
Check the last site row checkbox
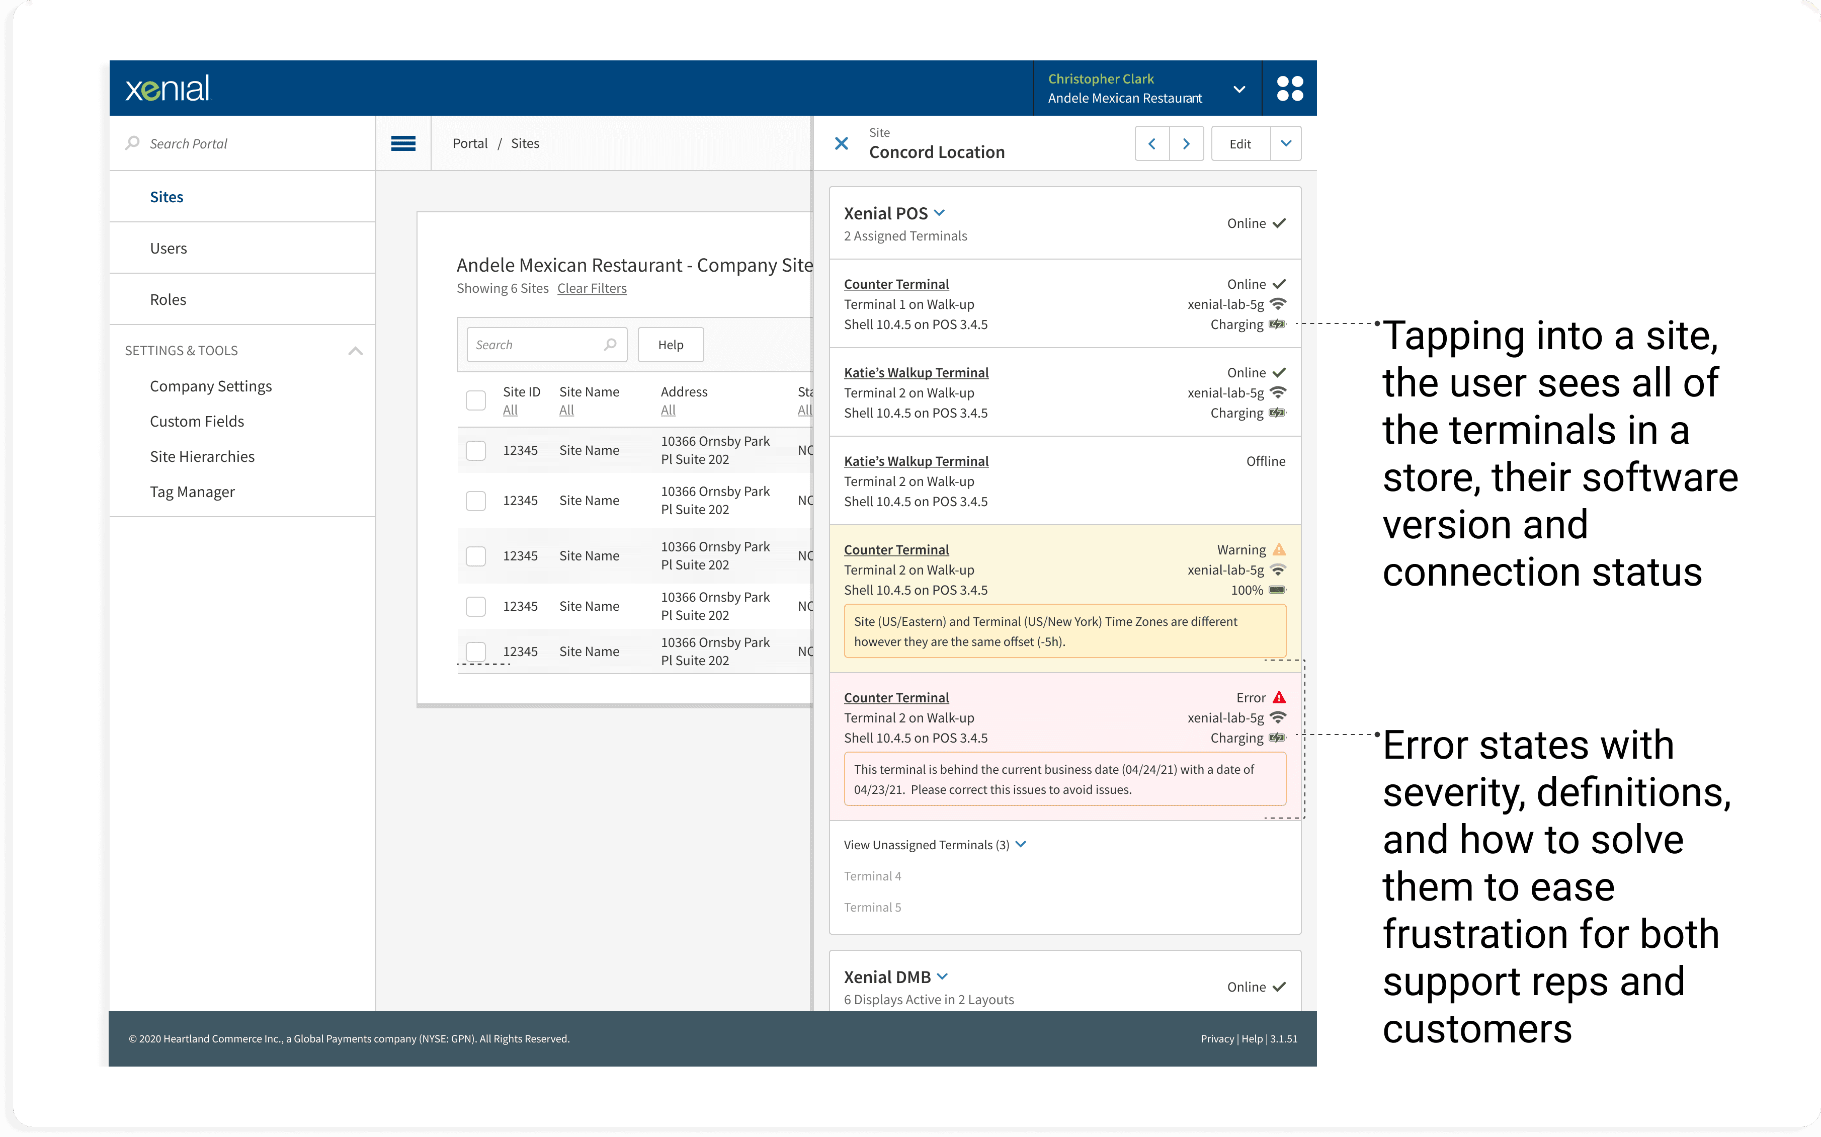tap(475, 651)
